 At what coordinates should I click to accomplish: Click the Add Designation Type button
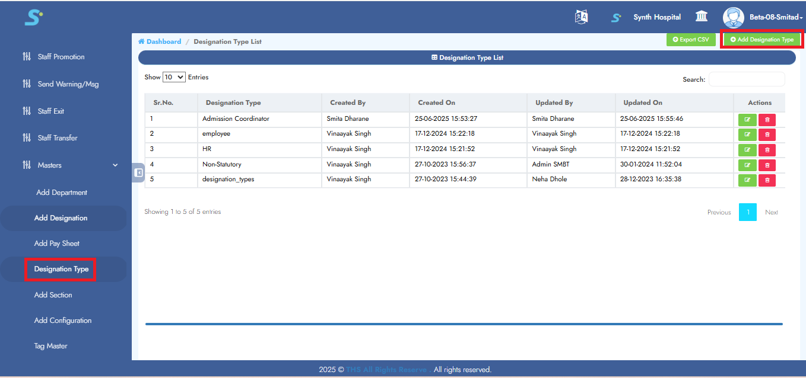point(761,39)
